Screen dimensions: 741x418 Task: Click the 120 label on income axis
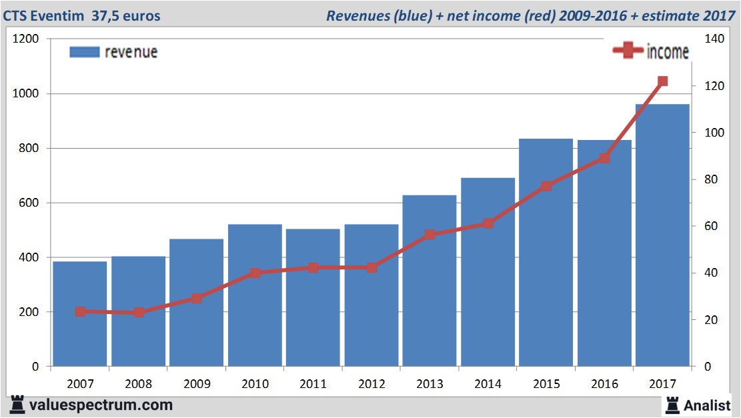[x=714, y=86]
